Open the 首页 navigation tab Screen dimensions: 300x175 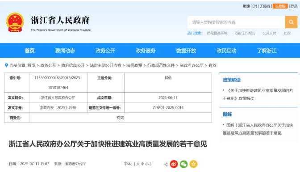click(29, 51)
